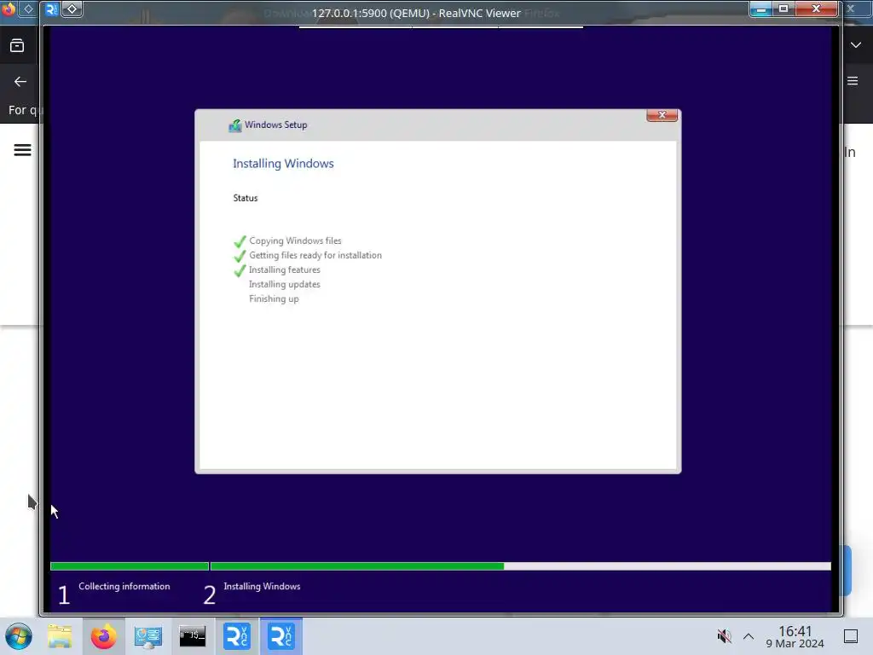
Task: Click the pin icon beside RealVNC title icon
Action: (72, 9)
